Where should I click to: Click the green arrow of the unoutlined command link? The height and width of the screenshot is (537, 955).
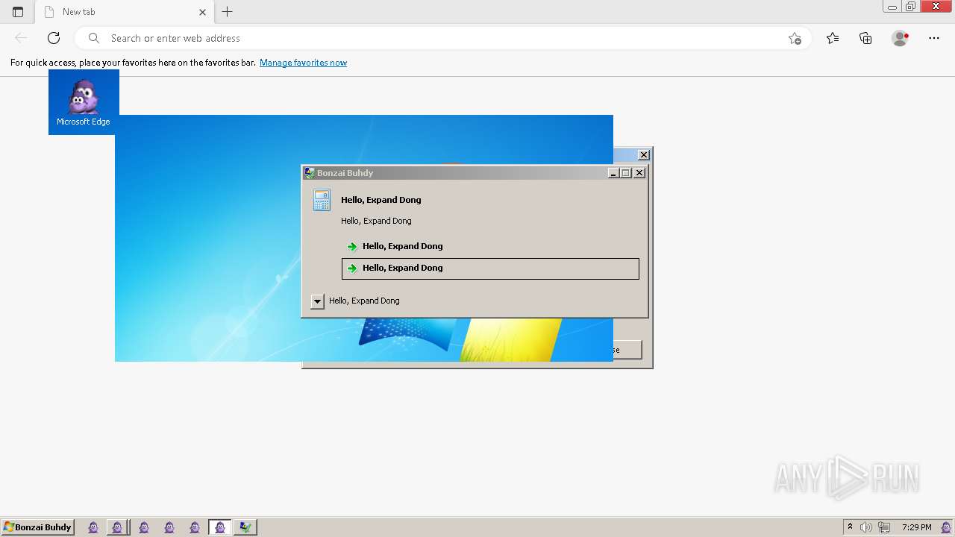352,247
